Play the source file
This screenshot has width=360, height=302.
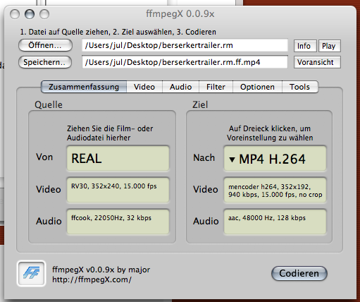[x=329, y=46]
